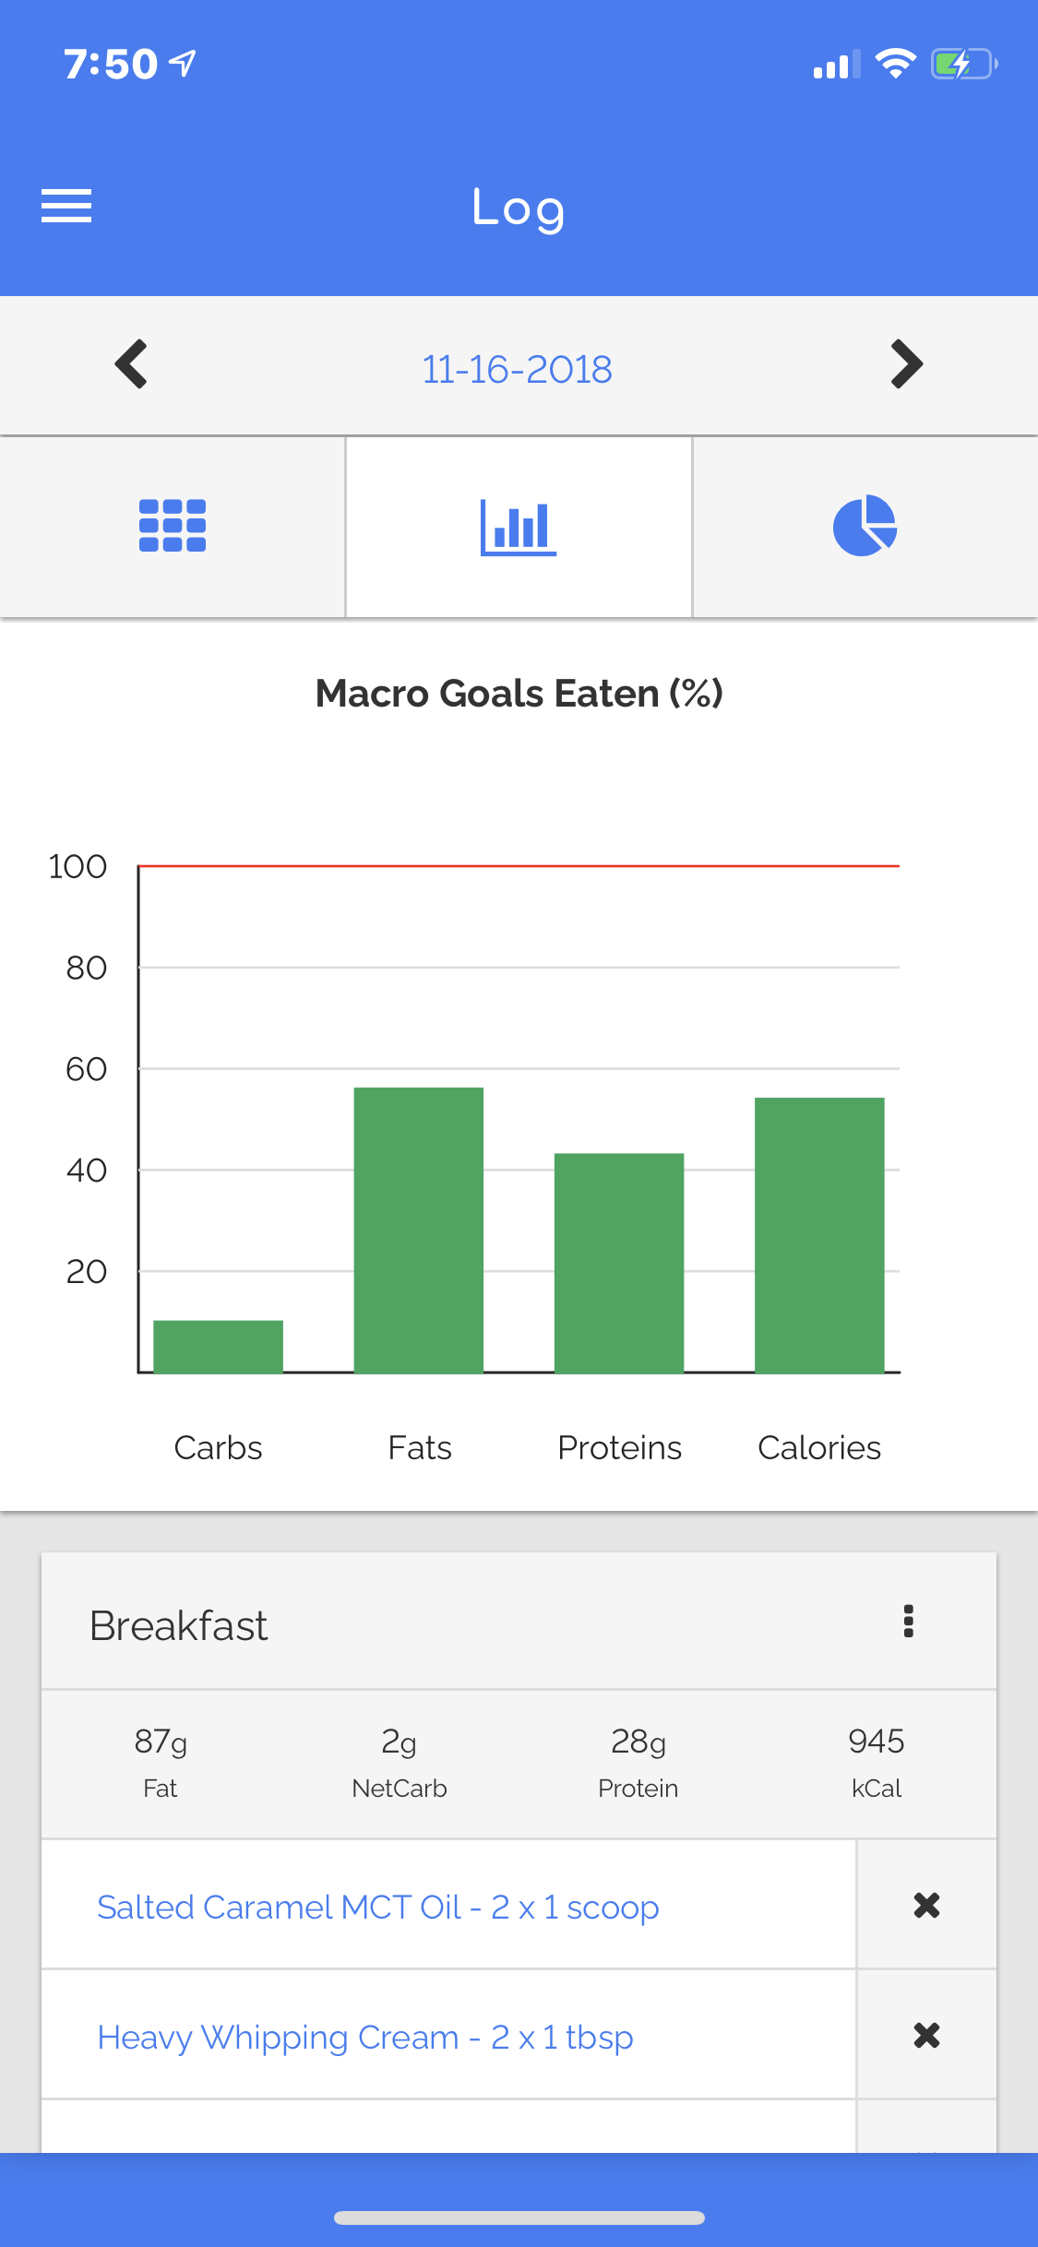Viewport: 1038px width, 2247px height.
Task: Open Heavy Whipping Cream item details
Action: tap(365, 2037)
